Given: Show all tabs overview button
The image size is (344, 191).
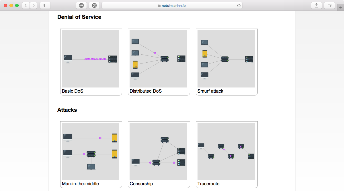Looking at the screenshot, I should [x=329, y=5].
